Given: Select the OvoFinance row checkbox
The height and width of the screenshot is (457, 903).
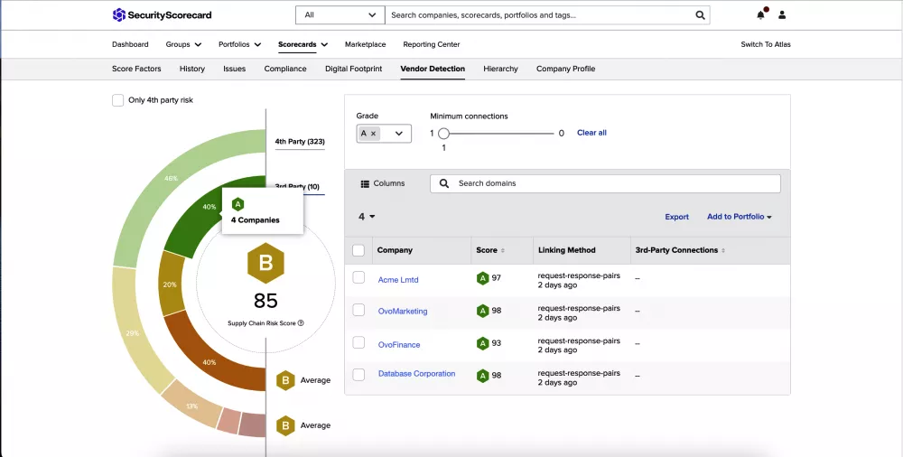Looking at the screenshot, I should pyautogui.click(x=358, y=343).
